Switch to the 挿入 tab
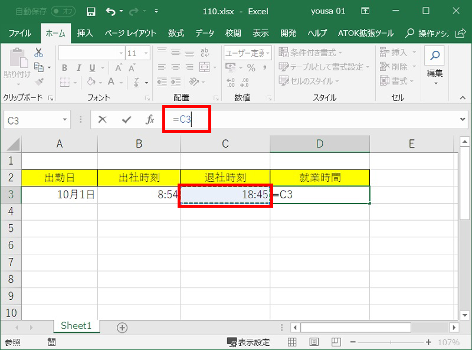This screenshot has height=350, width=472. point(85,33)
